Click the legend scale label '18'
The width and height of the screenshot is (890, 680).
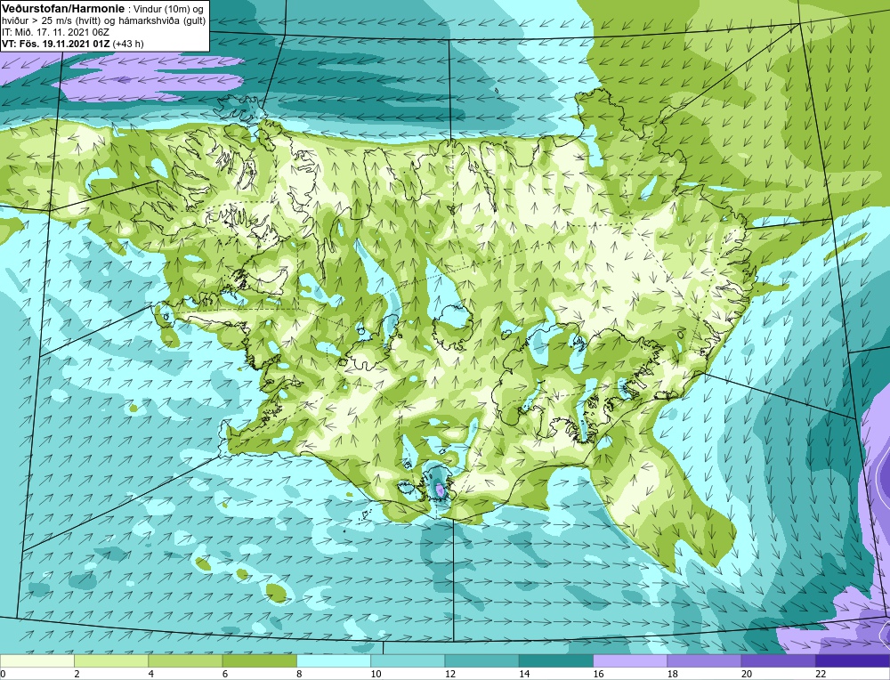[x=673, y=674]
